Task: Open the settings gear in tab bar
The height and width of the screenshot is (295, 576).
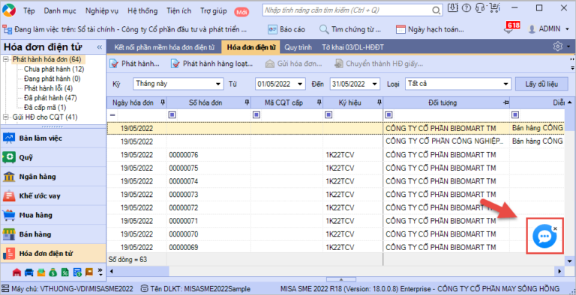Action: coord(558,46)
